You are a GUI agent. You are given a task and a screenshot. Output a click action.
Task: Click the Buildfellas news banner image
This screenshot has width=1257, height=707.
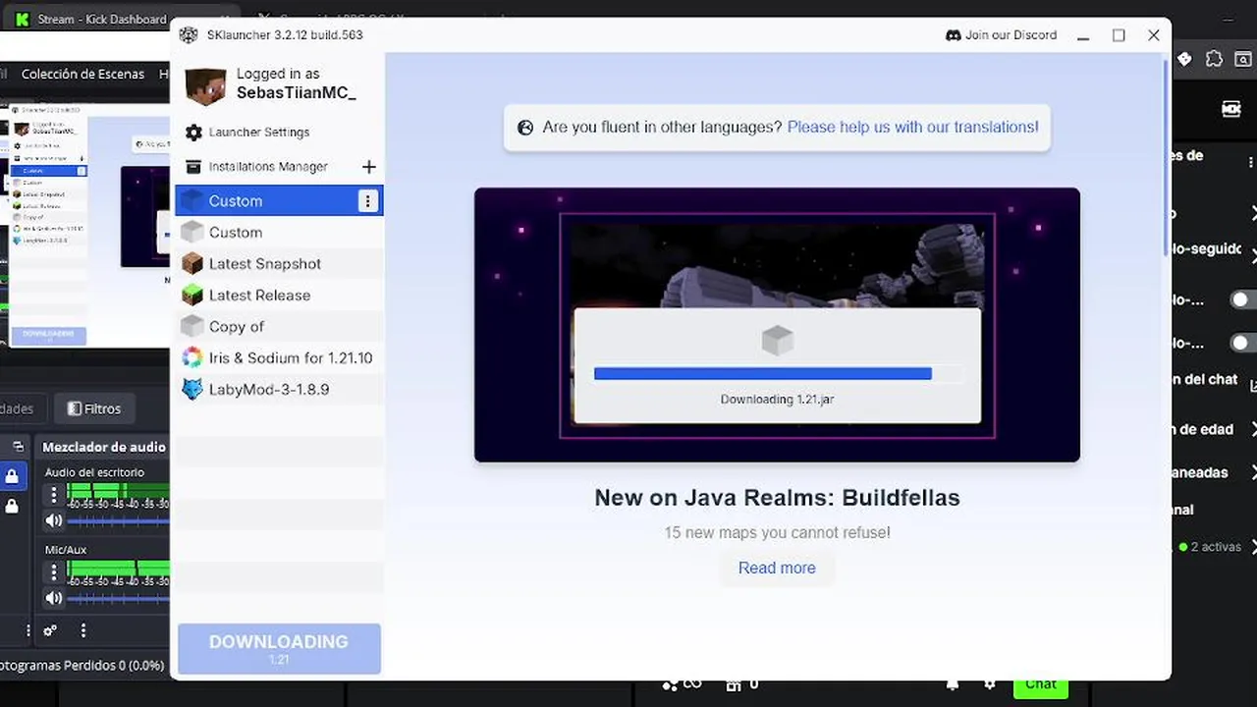(777, 325)
